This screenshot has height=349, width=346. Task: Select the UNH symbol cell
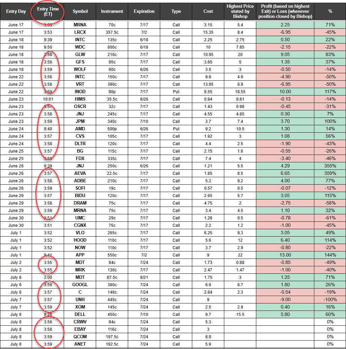(80, 300)
